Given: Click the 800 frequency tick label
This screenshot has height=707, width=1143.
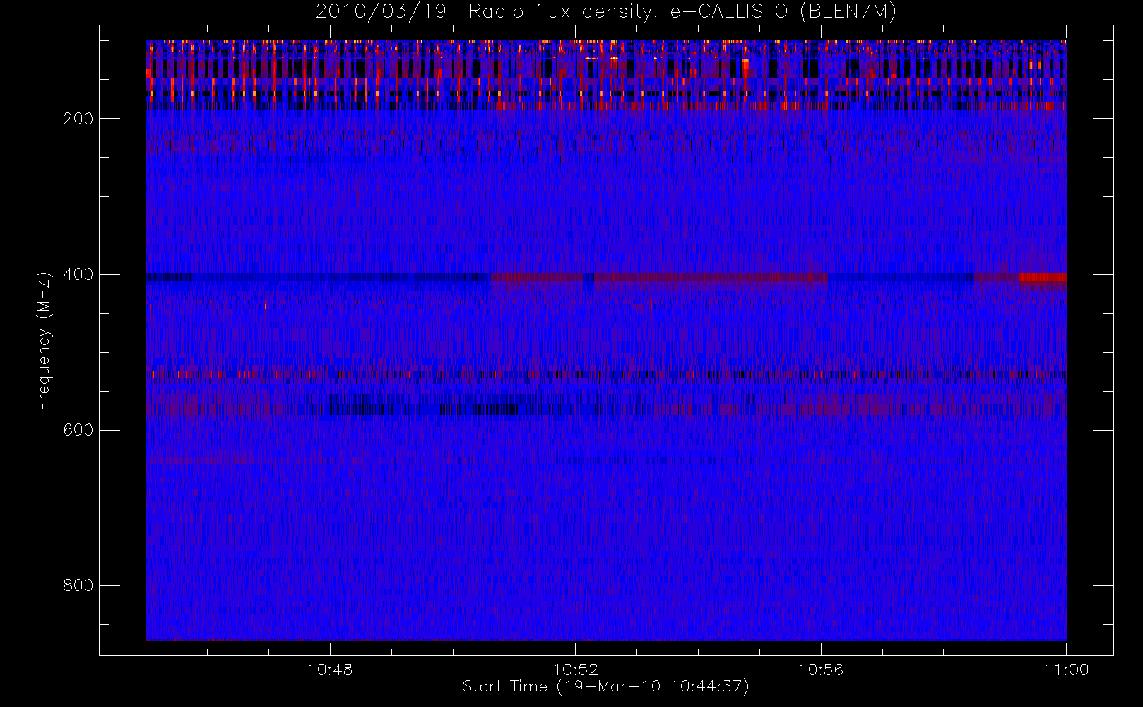Looking at the screenshot, I should [78, 585].
